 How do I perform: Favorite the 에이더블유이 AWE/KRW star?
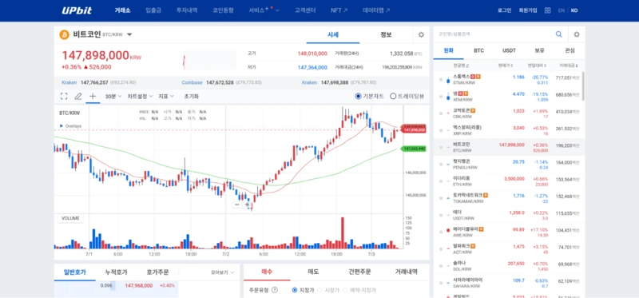[x=441, y=232]
